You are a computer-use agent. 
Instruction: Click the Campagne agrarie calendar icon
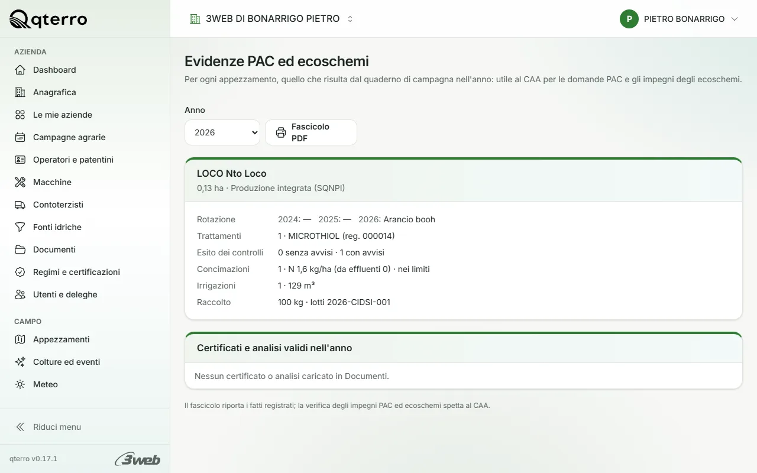[x=20, y=137]
